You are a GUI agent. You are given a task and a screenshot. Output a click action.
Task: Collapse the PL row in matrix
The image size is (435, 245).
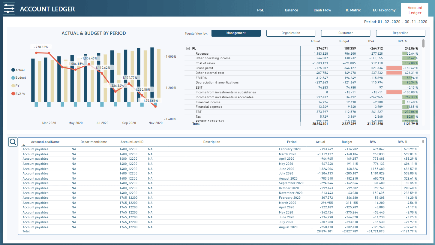[188, 48]
